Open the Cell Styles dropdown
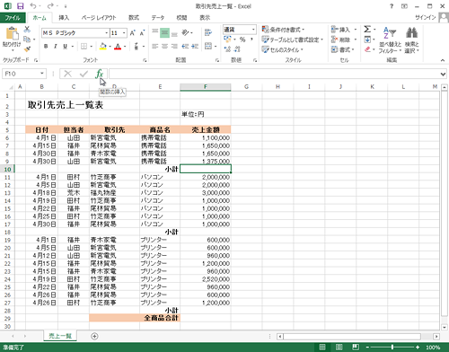Image resolution: width=449 pixels, height=352 pixels. [x=283, y=49]
